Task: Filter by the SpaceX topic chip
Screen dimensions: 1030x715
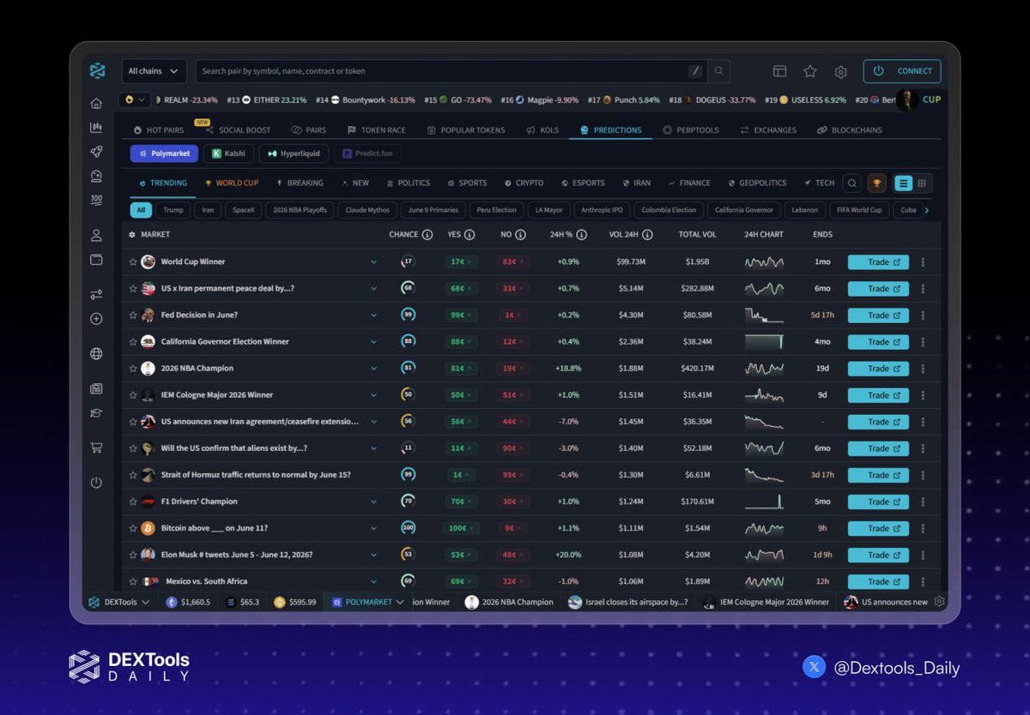Action: pyautogui.click(x=243, y=210)
